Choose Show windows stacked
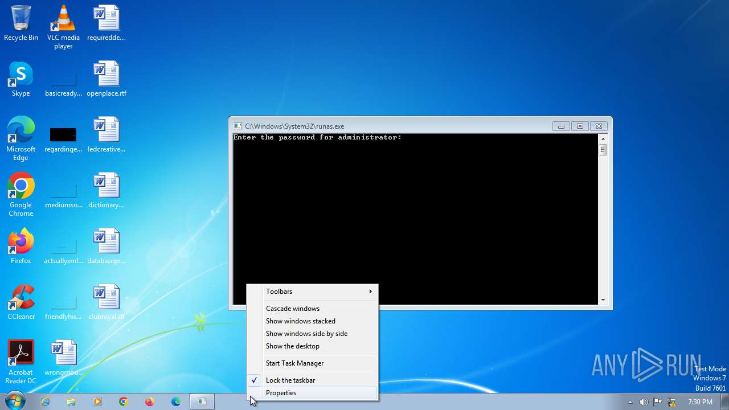This screenshot has width=729, height=410. coord(312,321)
